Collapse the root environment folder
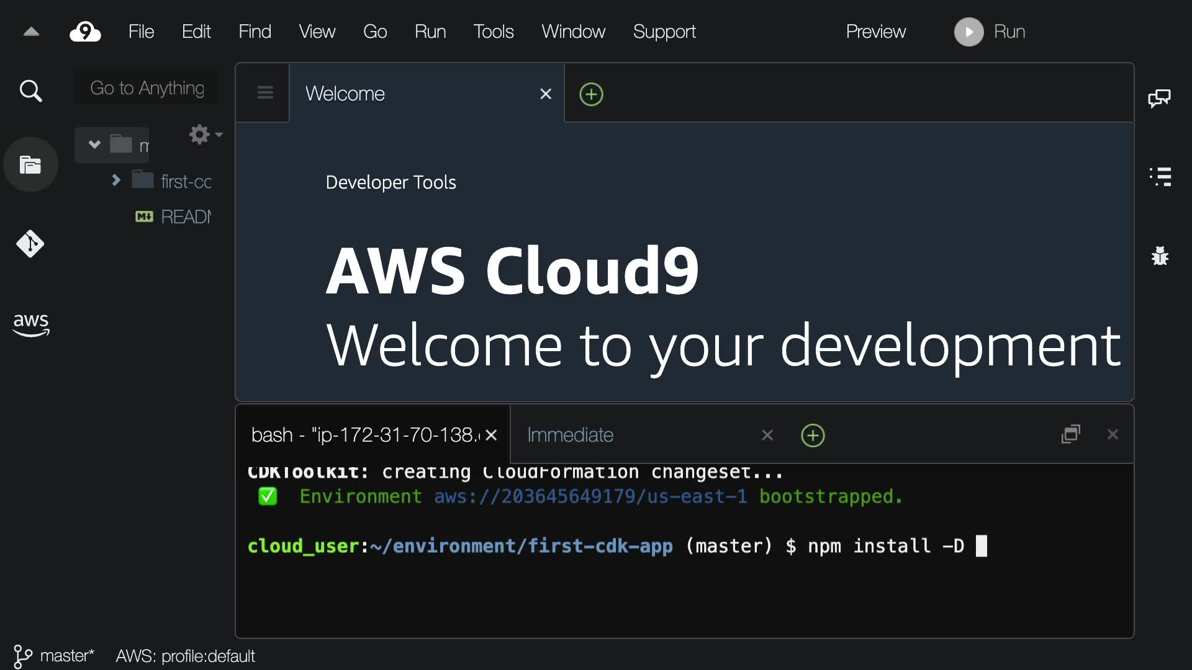The image size is (1192, 670). point(94,145)
